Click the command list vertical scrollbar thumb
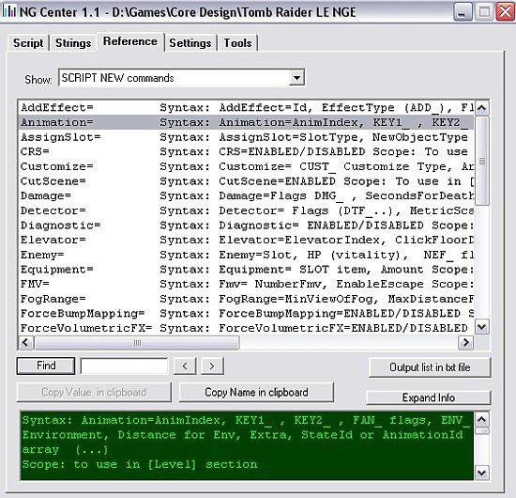 coord(482,161)
